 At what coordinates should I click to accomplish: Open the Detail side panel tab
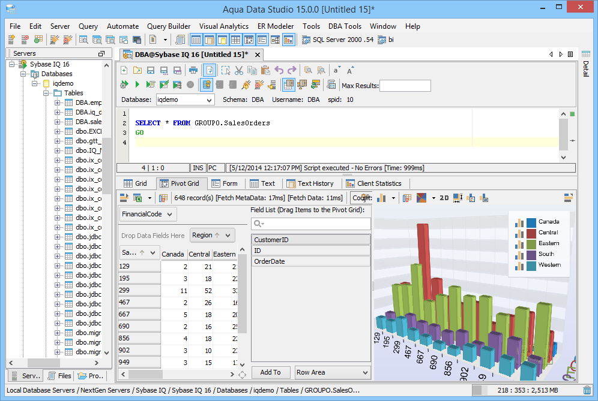point(586,64)
